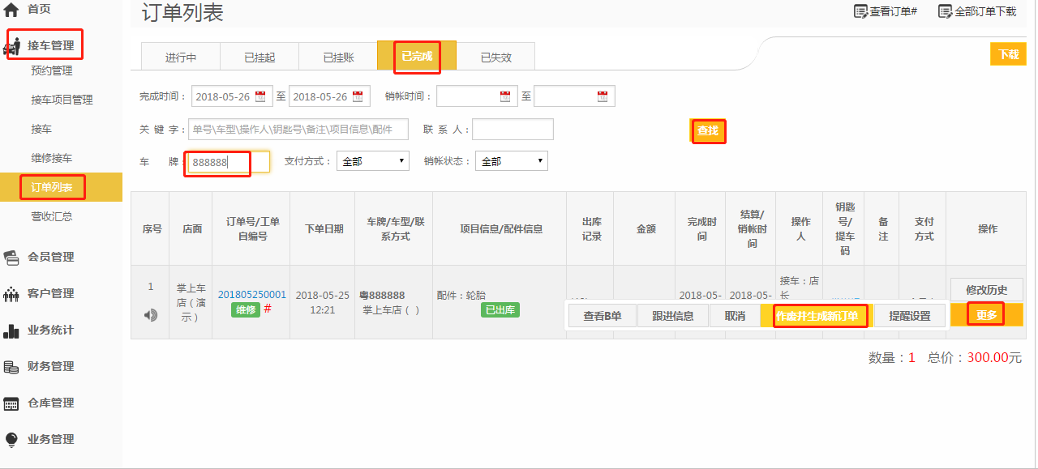Expand the 销帐状态 dropdown
The image size is (1038, 469).
[512, 161]
